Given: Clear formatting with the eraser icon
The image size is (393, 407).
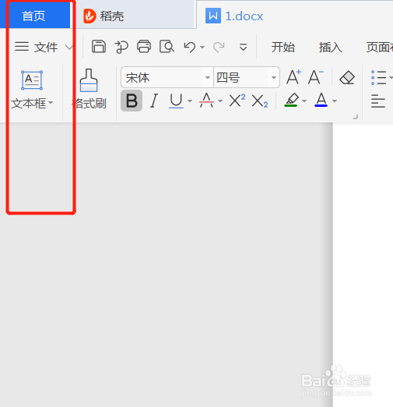Looking at the screenshot, I should pos(347,77).
